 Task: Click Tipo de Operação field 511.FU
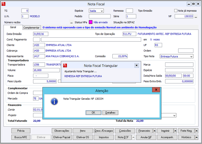point(129,34)
